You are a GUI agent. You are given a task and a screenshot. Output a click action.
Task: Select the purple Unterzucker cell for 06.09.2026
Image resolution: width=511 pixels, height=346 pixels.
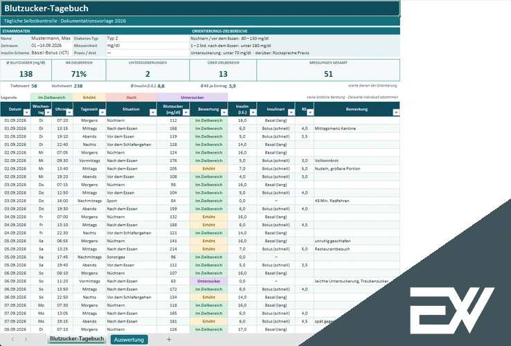click(208, 281)
